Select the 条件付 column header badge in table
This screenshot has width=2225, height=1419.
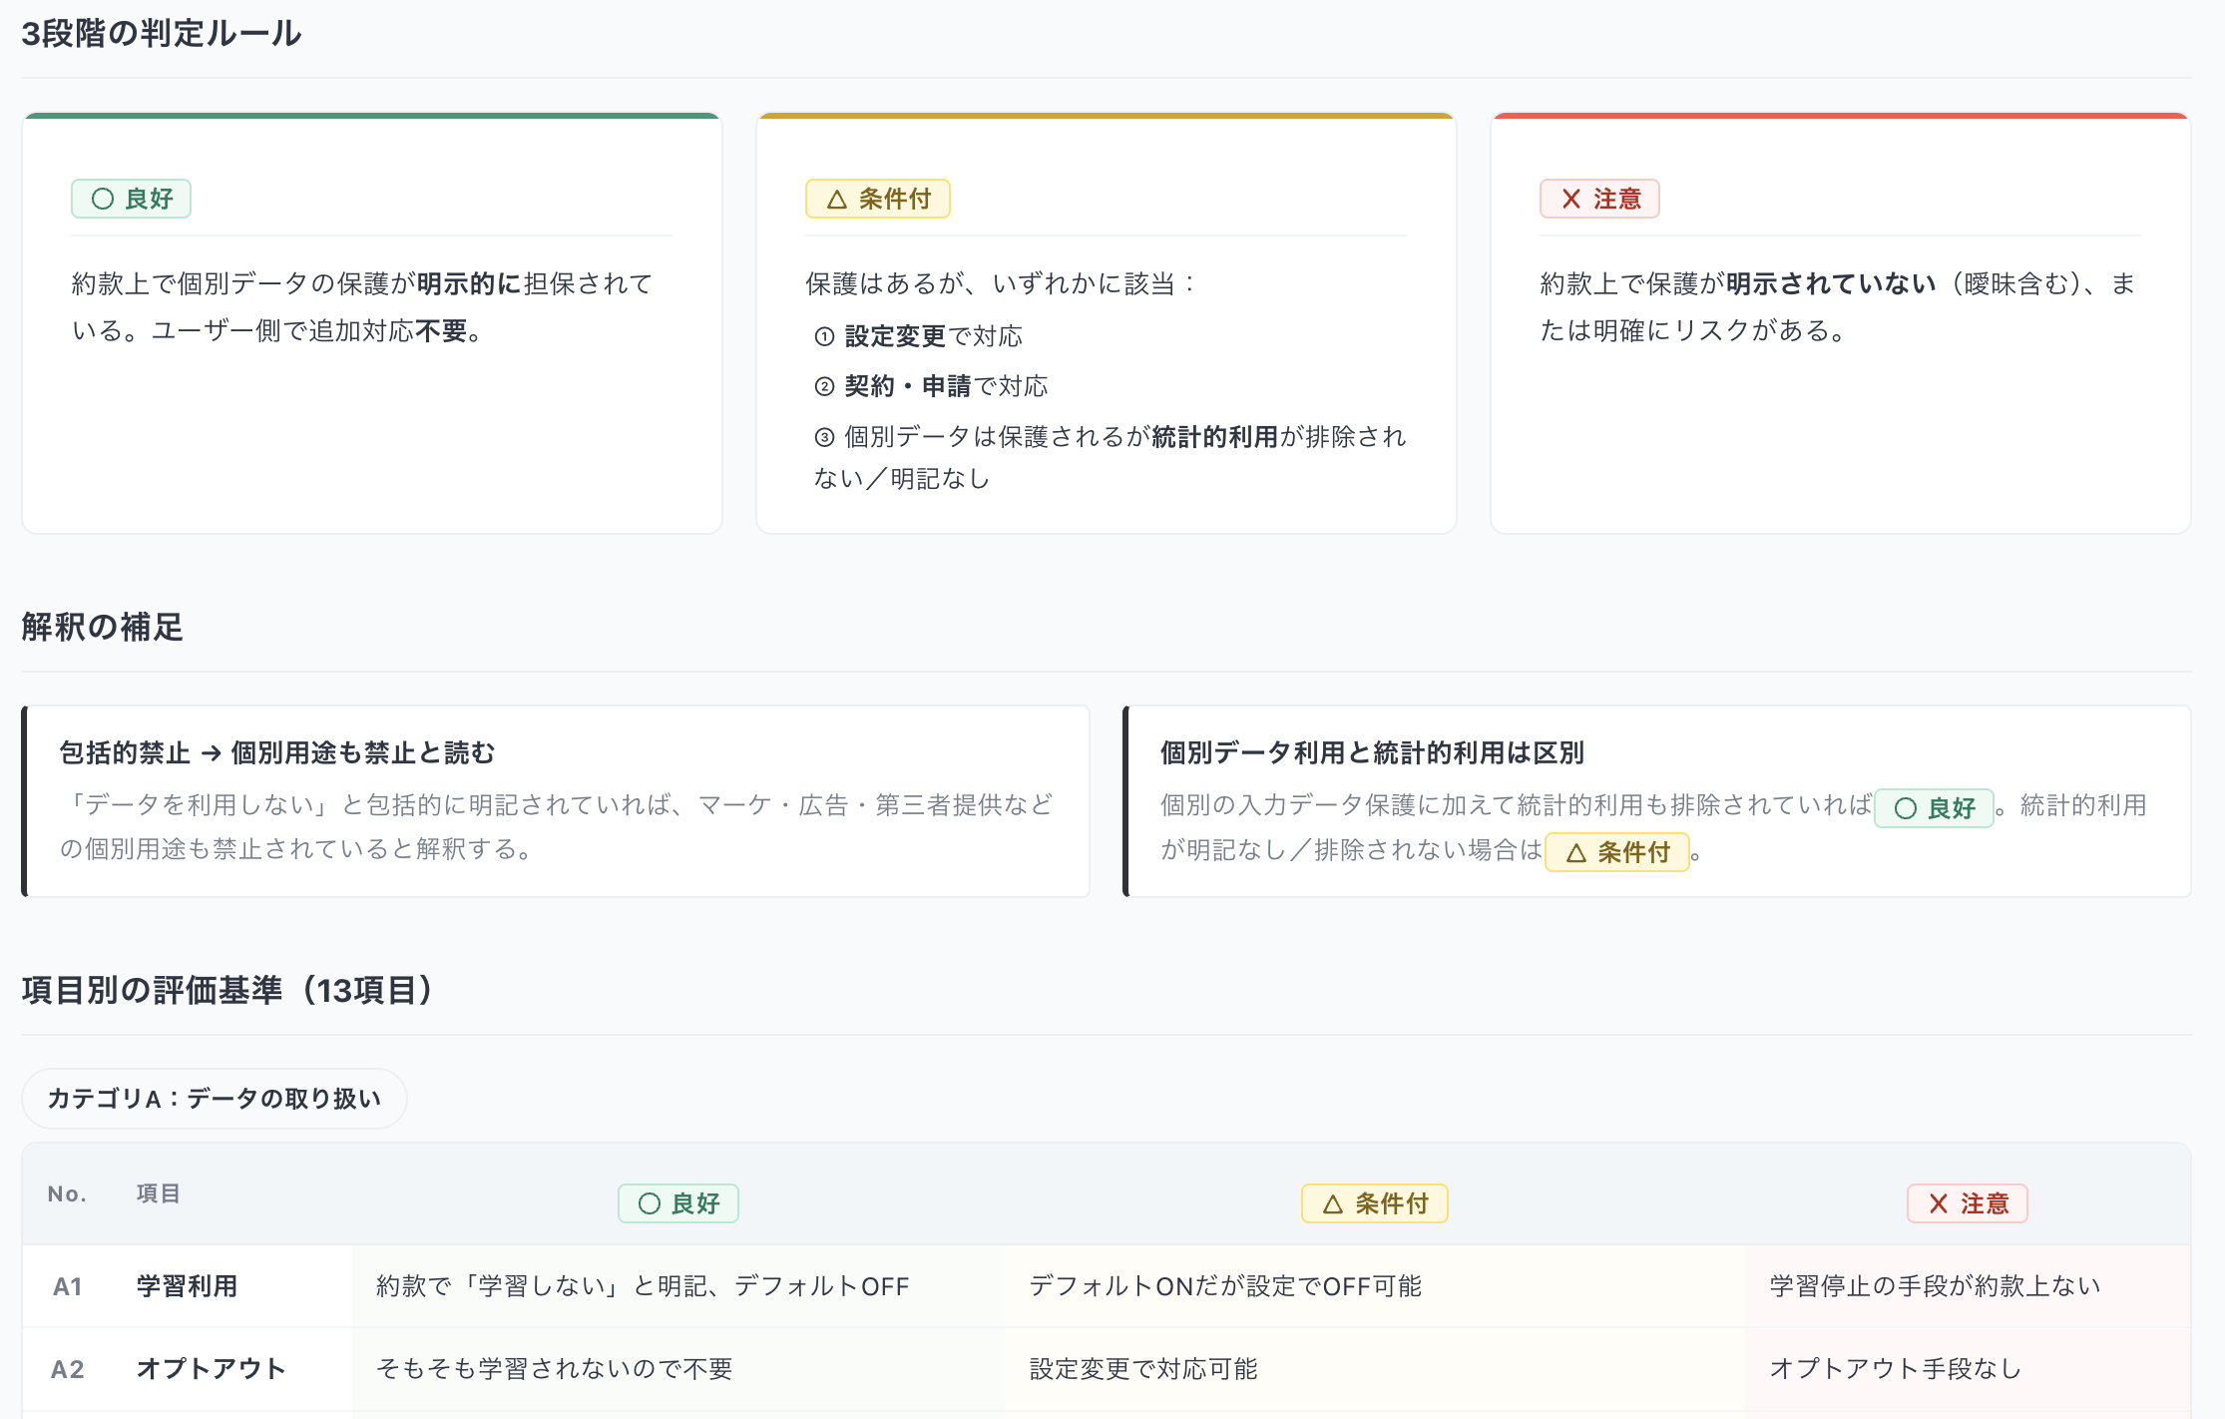[1375, 1203]
